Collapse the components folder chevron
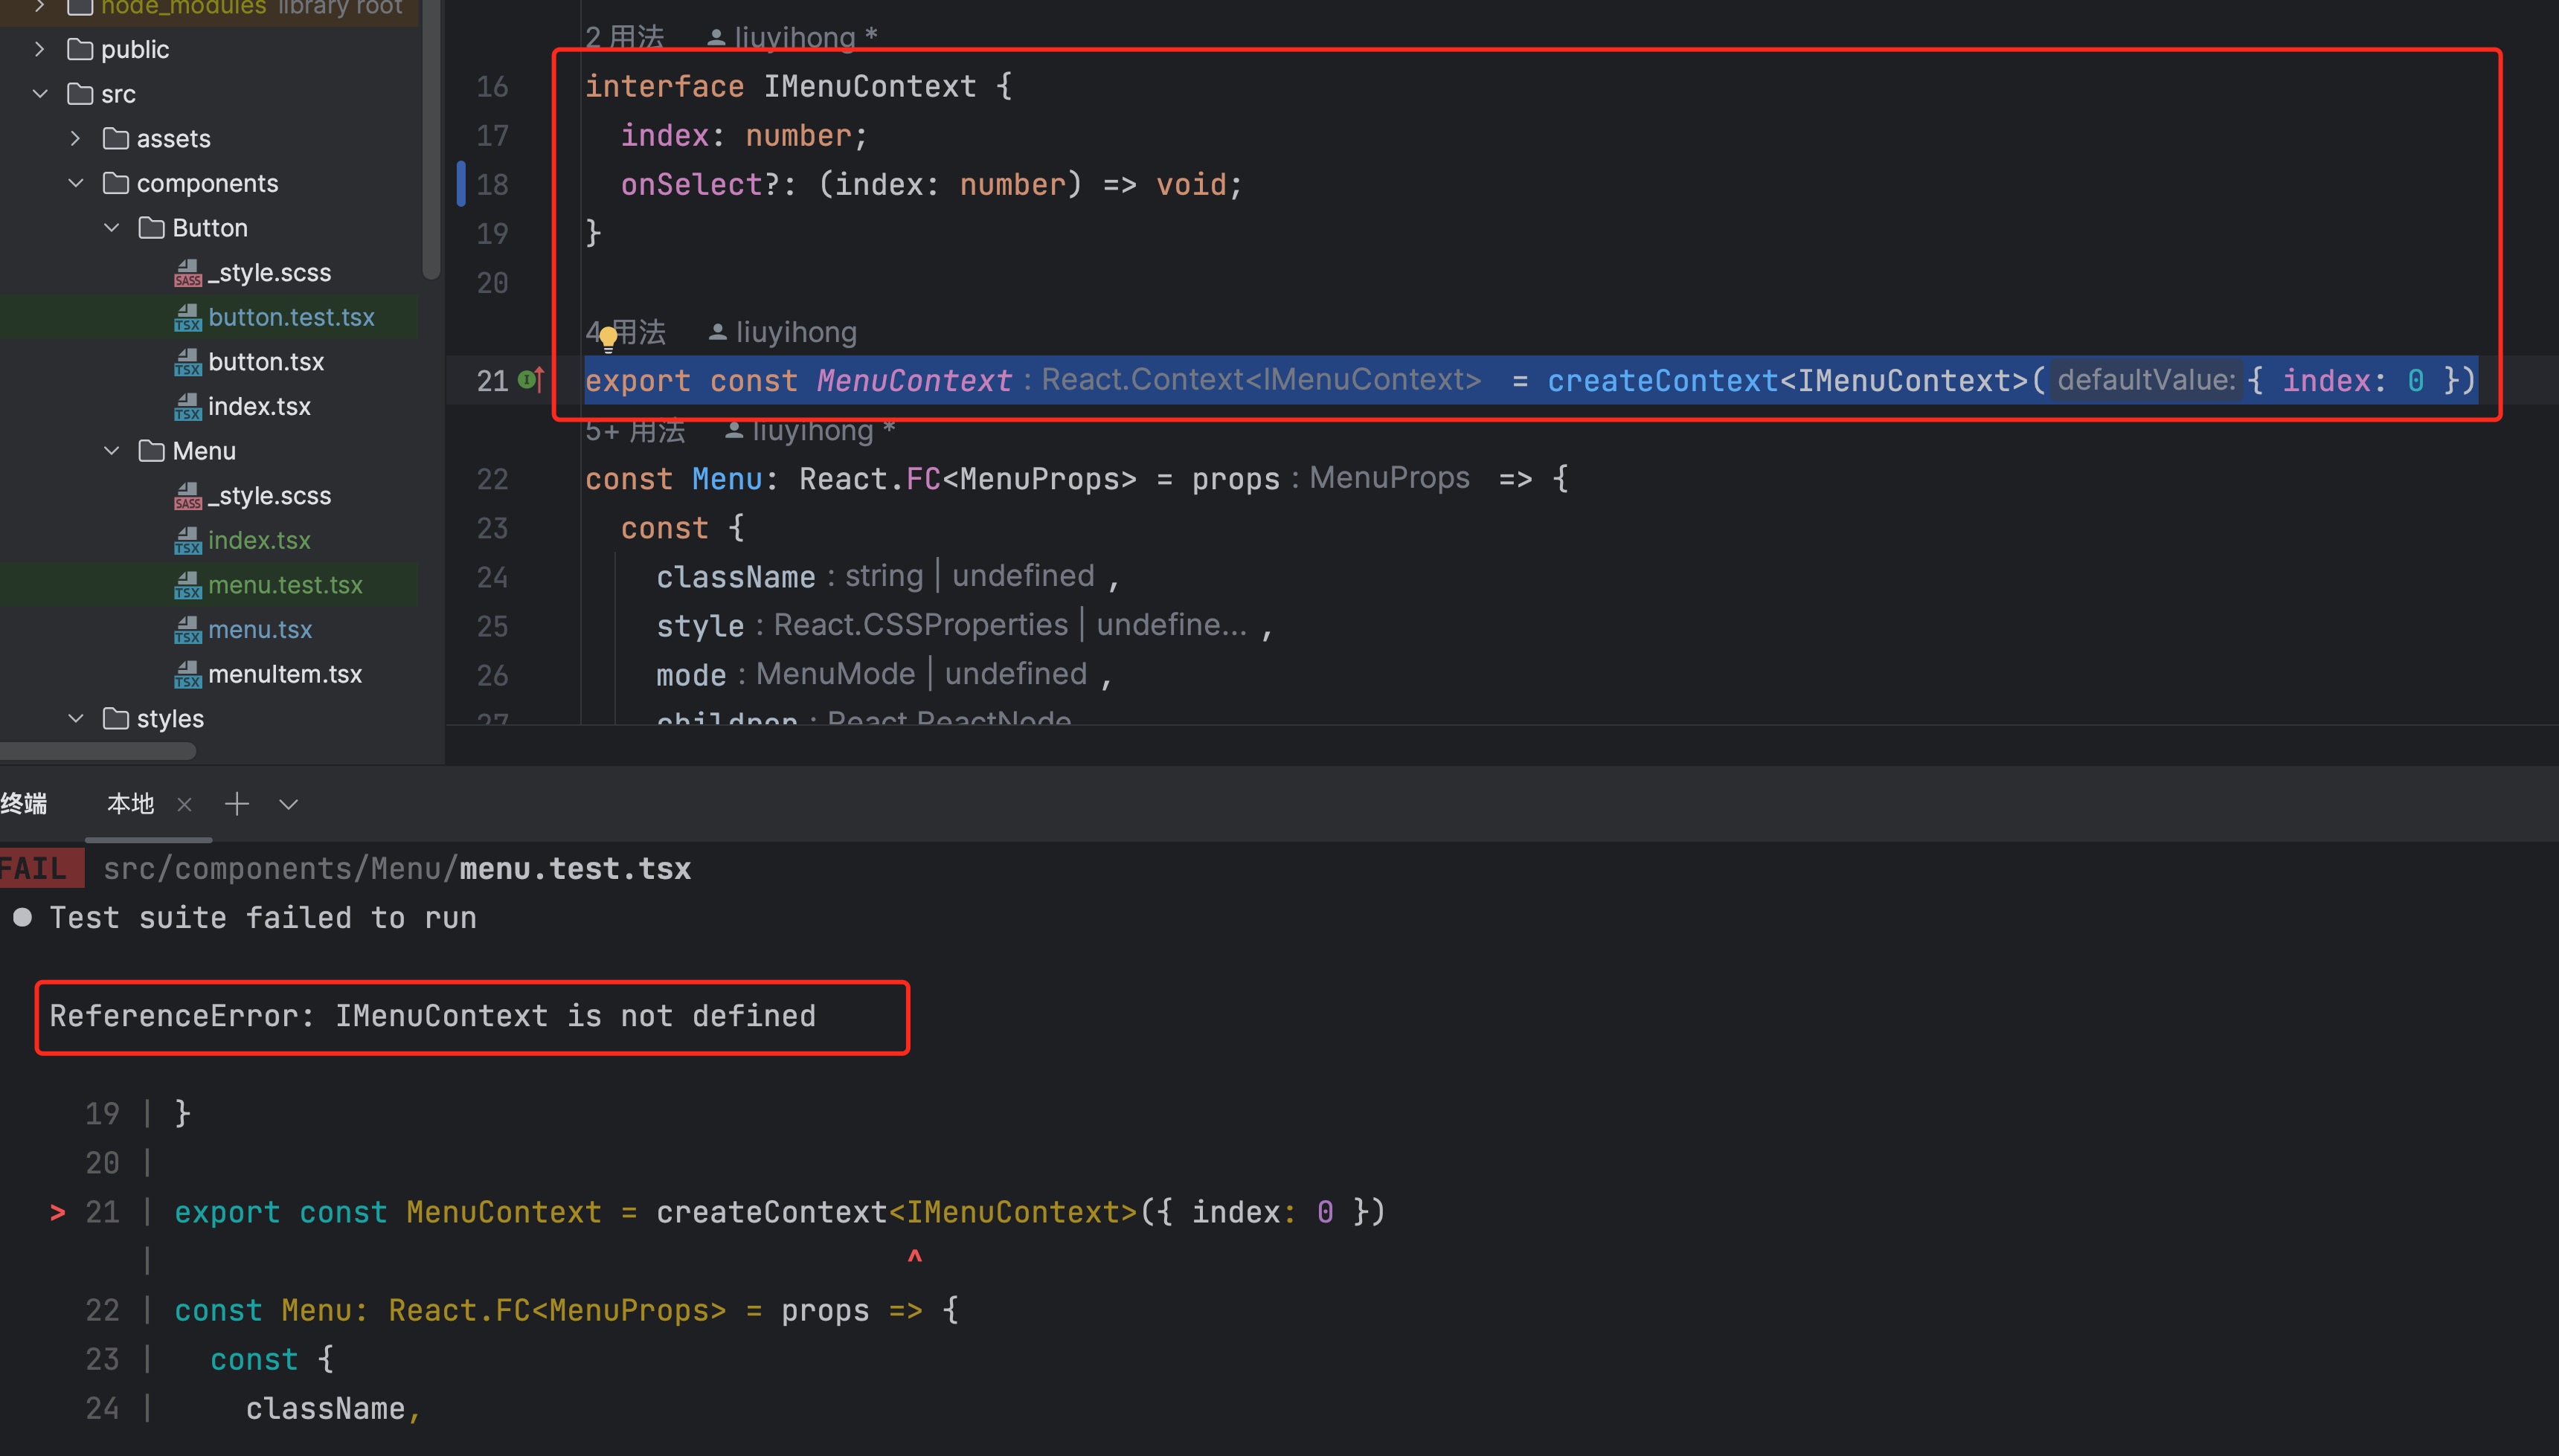This screenshot has width=2559, height=1456. (x=76, y=183)
